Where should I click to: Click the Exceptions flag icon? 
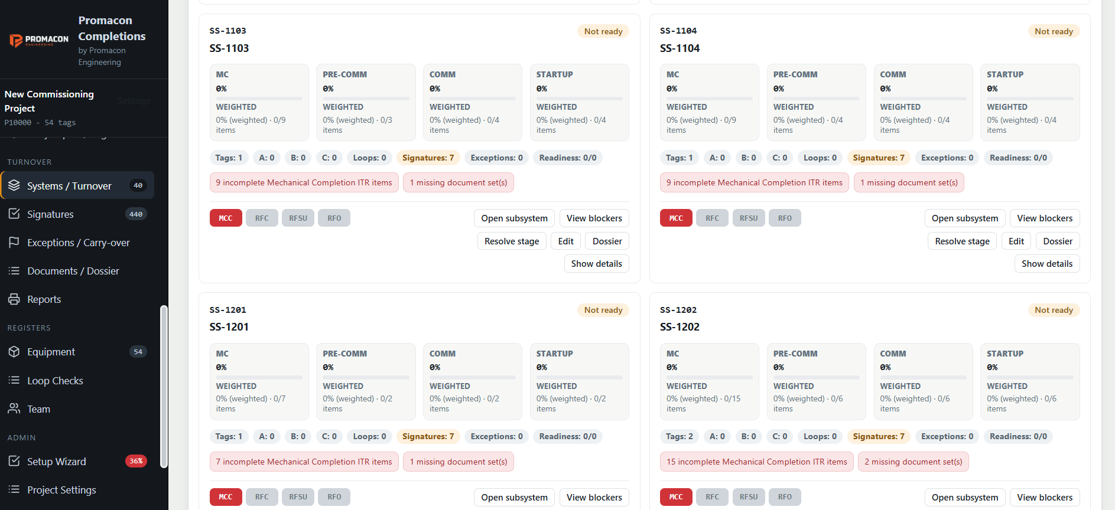point(14,242)
